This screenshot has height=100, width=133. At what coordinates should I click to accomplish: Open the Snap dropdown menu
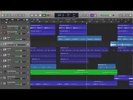pos(75,20)
